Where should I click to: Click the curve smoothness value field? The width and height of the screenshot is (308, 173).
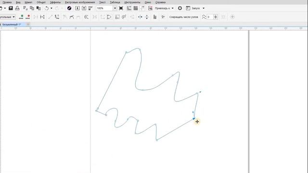pos(210,17)
